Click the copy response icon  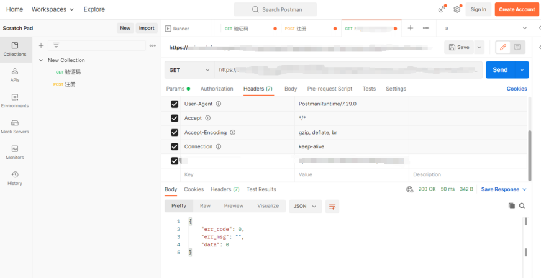point(511,206)
